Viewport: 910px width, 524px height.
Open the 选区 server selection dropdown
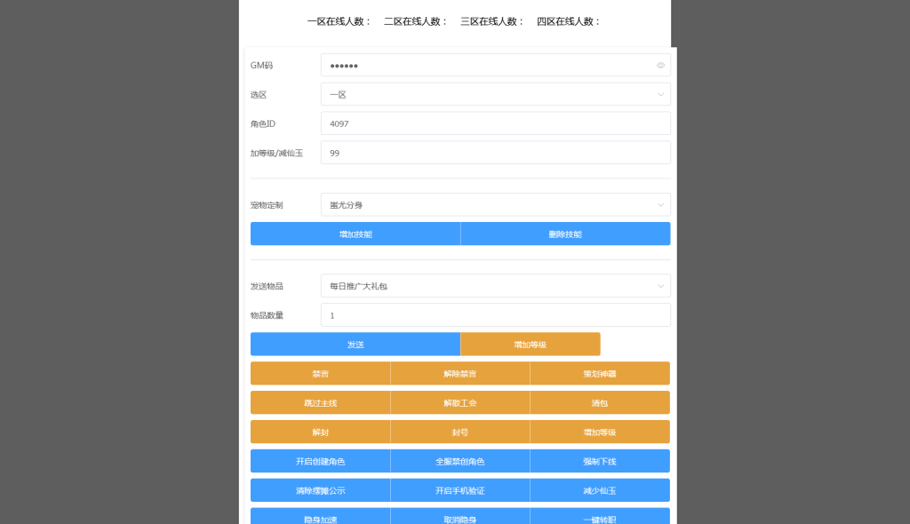pos(495,94)
